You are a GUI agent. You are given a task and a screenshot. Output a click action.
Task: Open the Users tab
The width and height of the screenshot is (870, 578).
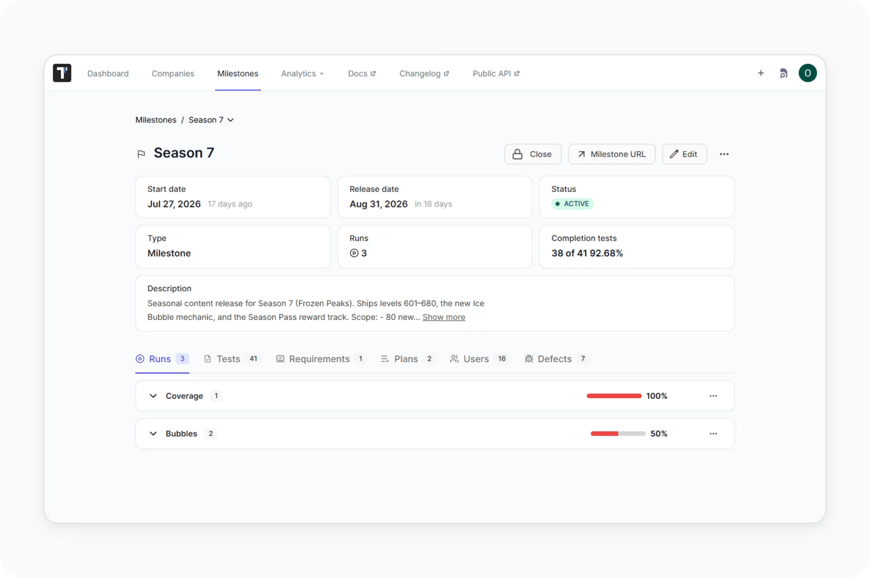pyautogui.click(x=479, y=359)
